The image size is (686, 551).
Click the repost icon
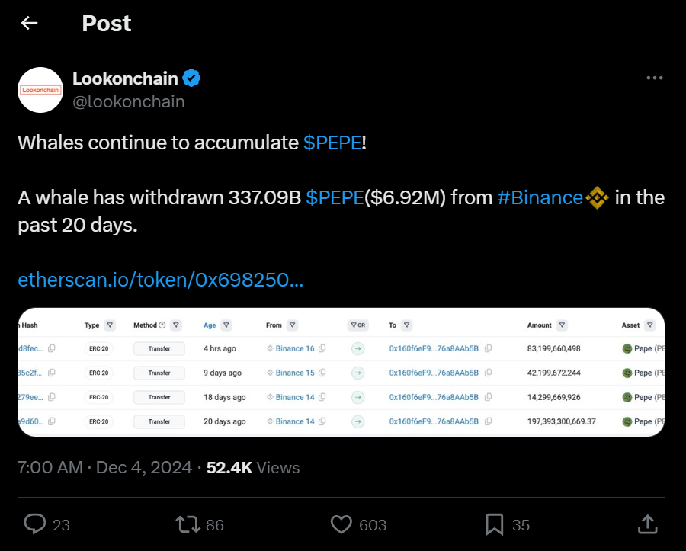click(x=187, y=524)
